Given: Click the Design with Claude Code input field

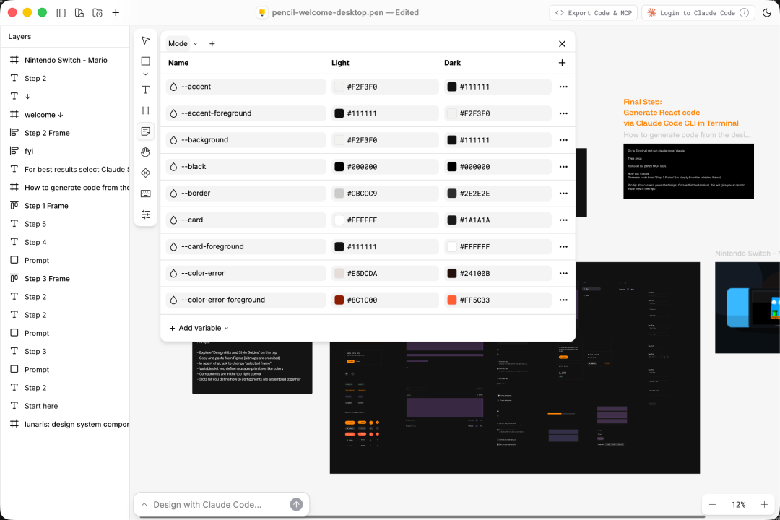Looking at the screenshot, I should (217, 505).
